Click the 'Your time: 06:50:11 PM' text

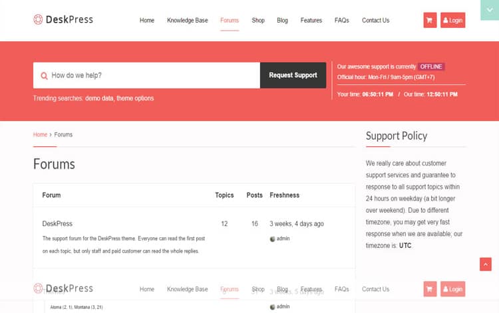[365, 94]
